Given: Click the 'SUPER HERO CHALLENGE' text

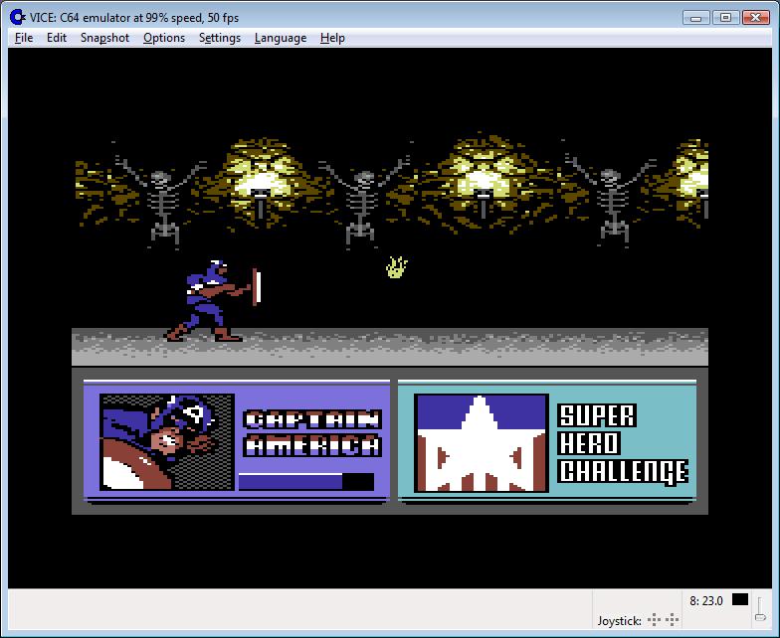Looking at the screenshot, I should tap(623, 443).
